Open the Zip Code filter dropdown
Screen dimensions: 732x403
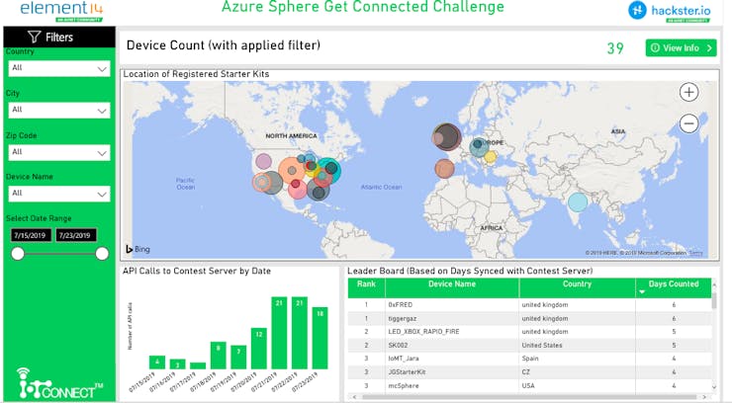tap(59, 152)
